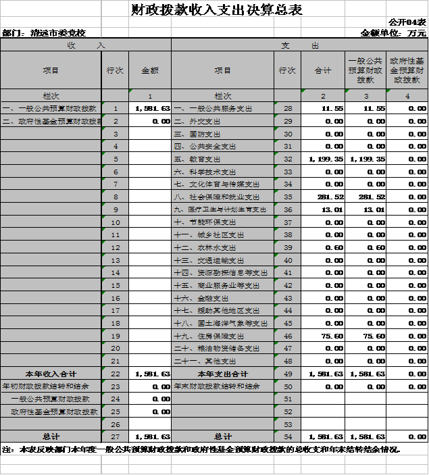Click the 1,581.63 amount in income row 22
429x475 pixels.
[x=150, y=374]
